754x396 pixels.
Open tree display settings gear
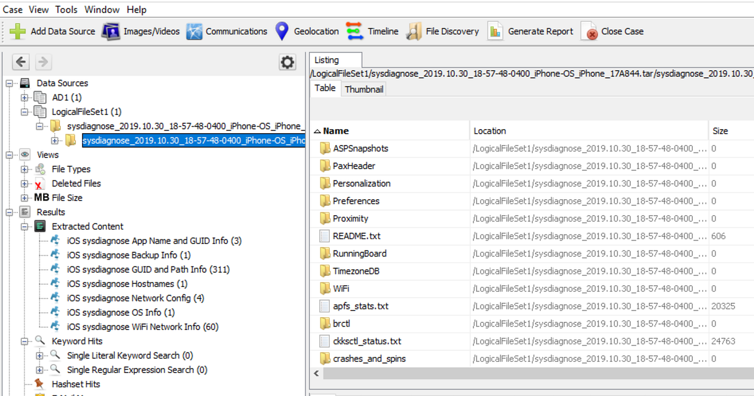pos(287,62)
